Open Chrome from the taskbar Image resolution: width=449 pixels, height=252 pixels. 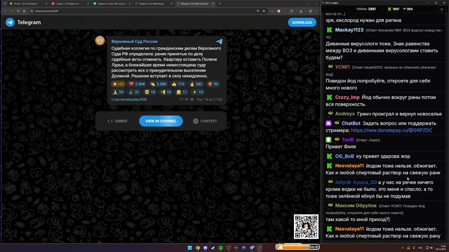click(x=197, y=248)
